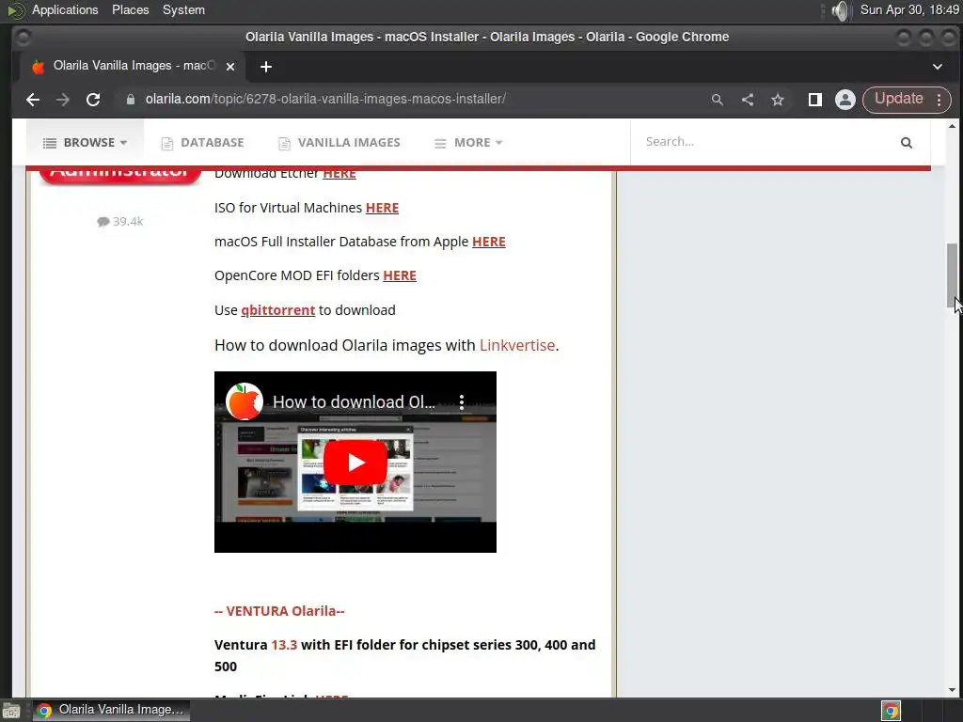Submit site search magnifier icon
Viewport: 963px width, 722px height.
pos(906,143)
